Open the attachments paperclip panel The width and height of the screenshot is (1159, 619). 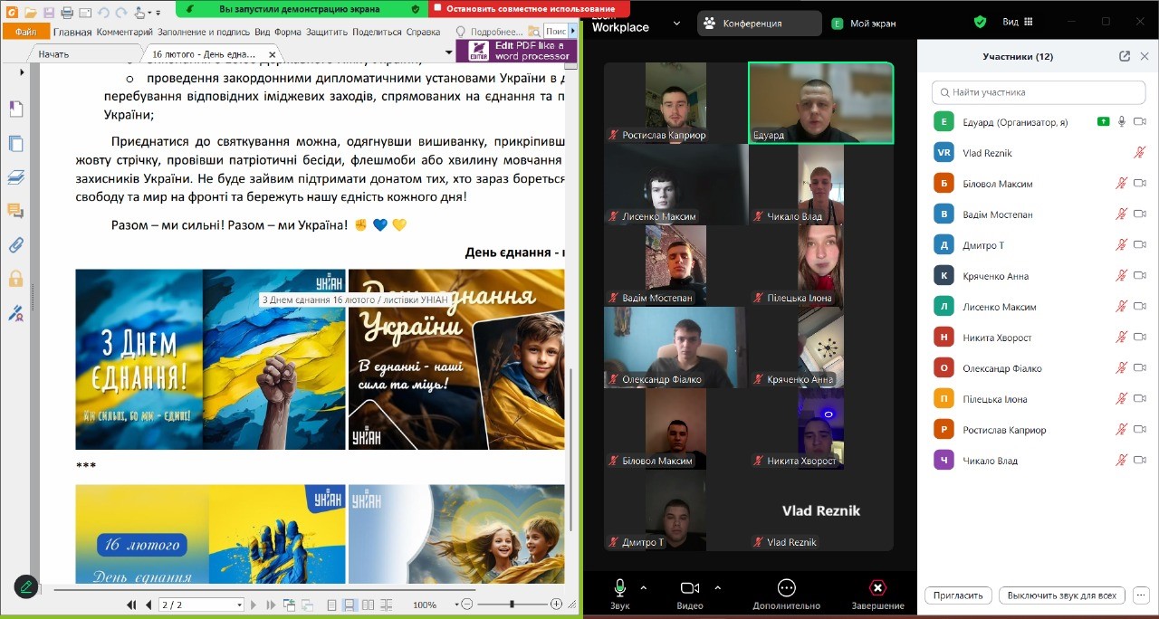[15, 244]
